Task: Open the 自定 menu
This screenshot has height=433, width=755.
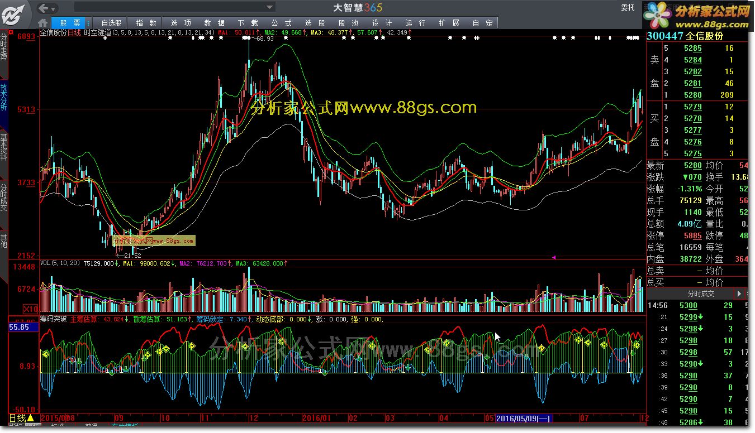Action: coord(482,23)
